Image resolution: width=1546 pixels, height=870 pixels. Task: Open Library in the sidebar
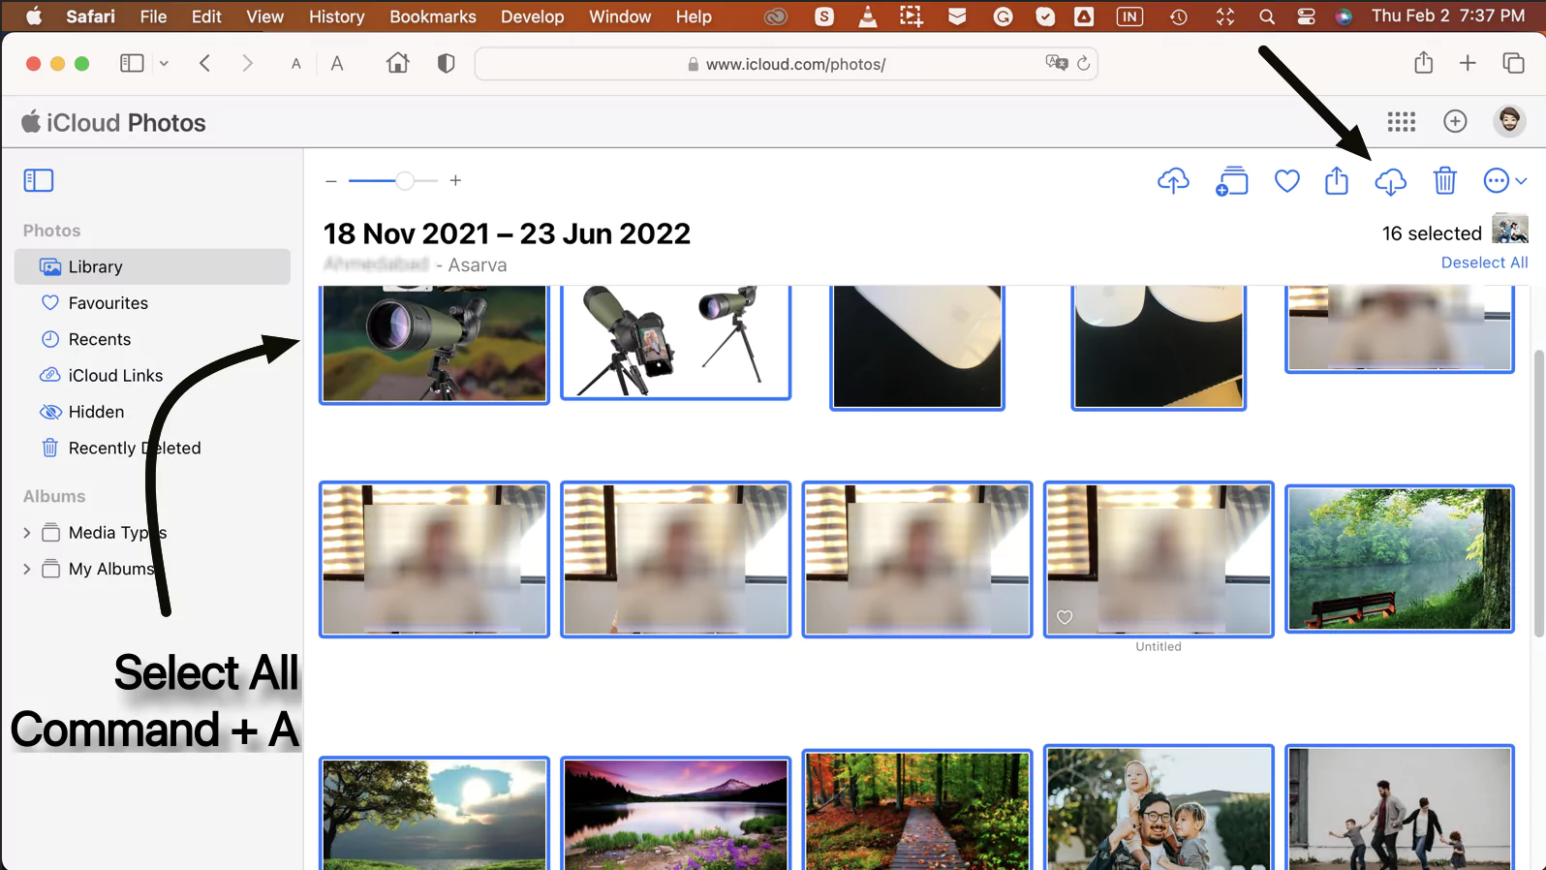pos(152,266)
